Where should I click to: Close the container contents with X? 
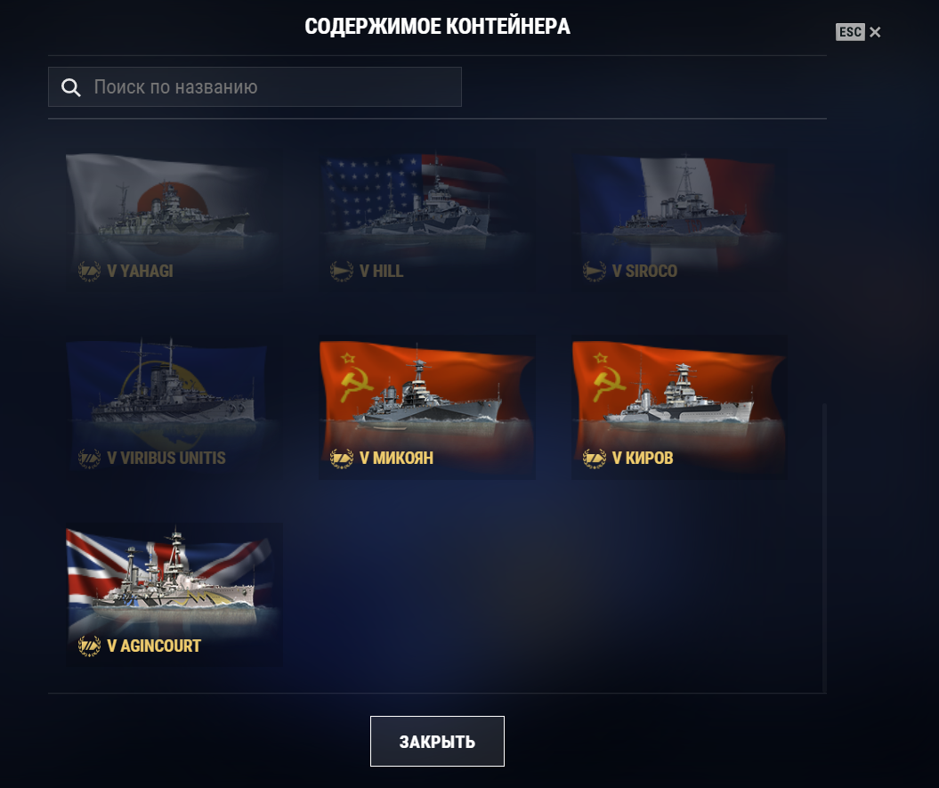click(x=875, y=32)
